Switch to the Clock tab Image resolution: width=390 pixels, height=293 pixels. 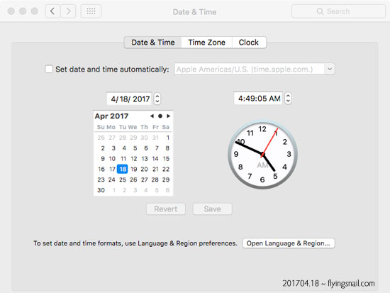(x=249, y=43)
